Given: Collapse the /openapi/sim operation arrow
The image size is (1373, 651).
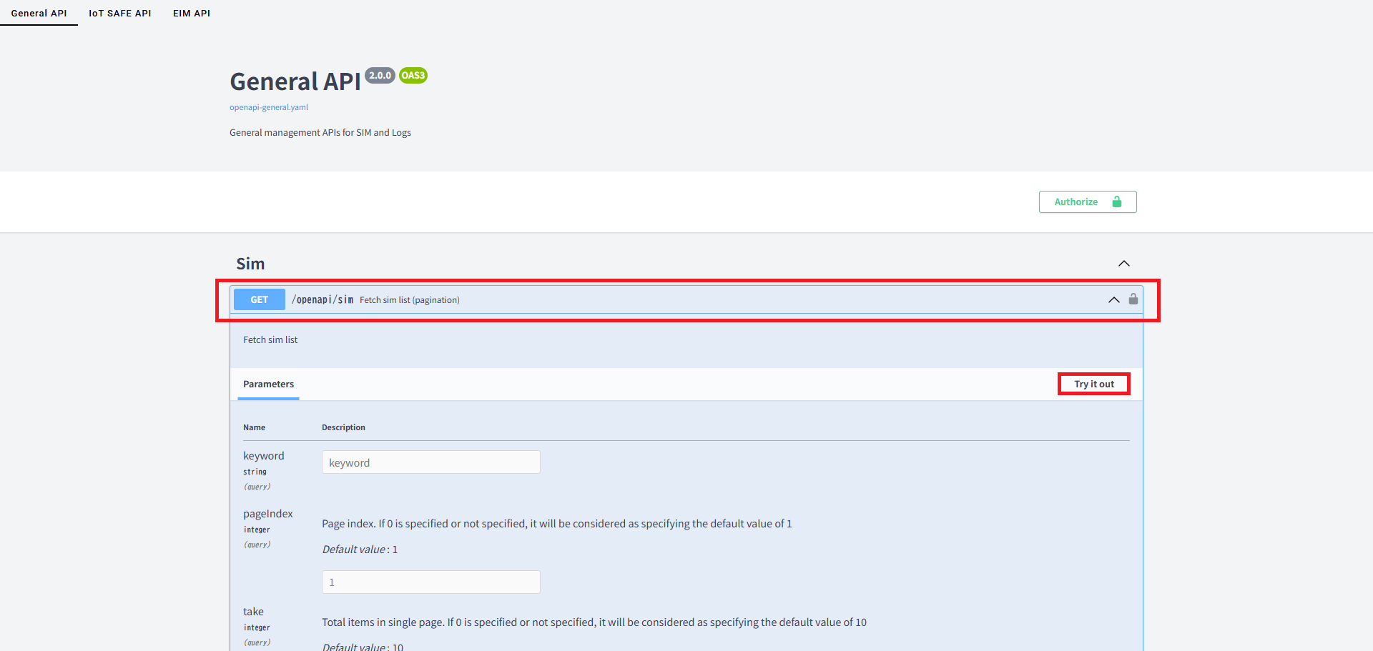Looking at the screenshot, I should click(1114, 299).
